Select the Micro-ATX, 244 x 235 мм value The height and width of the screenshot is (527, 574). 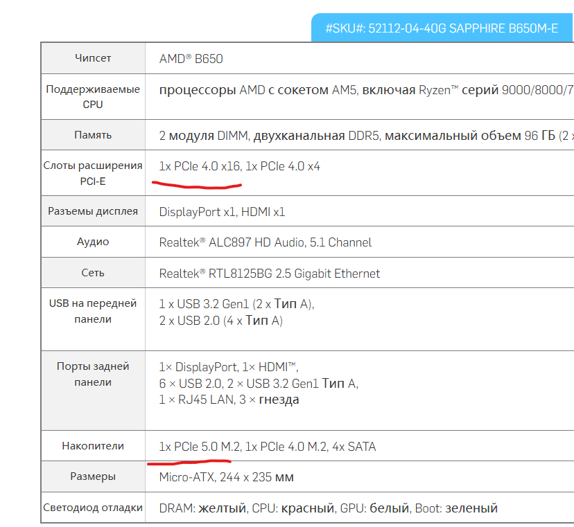point(227,477)
